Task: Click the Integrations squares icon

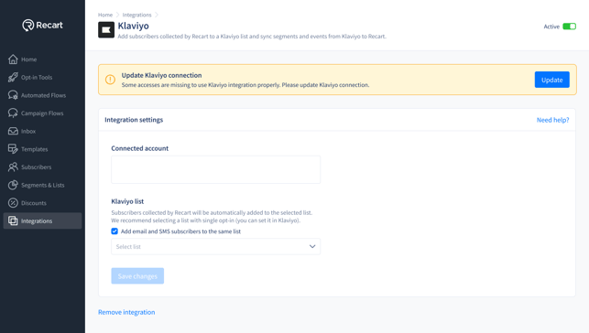Action: click(x=13, y=220)
